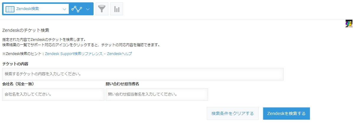This screenshot has height=127, width=353.
Task: Click Zendeskを検索する button
Action: 286,113
